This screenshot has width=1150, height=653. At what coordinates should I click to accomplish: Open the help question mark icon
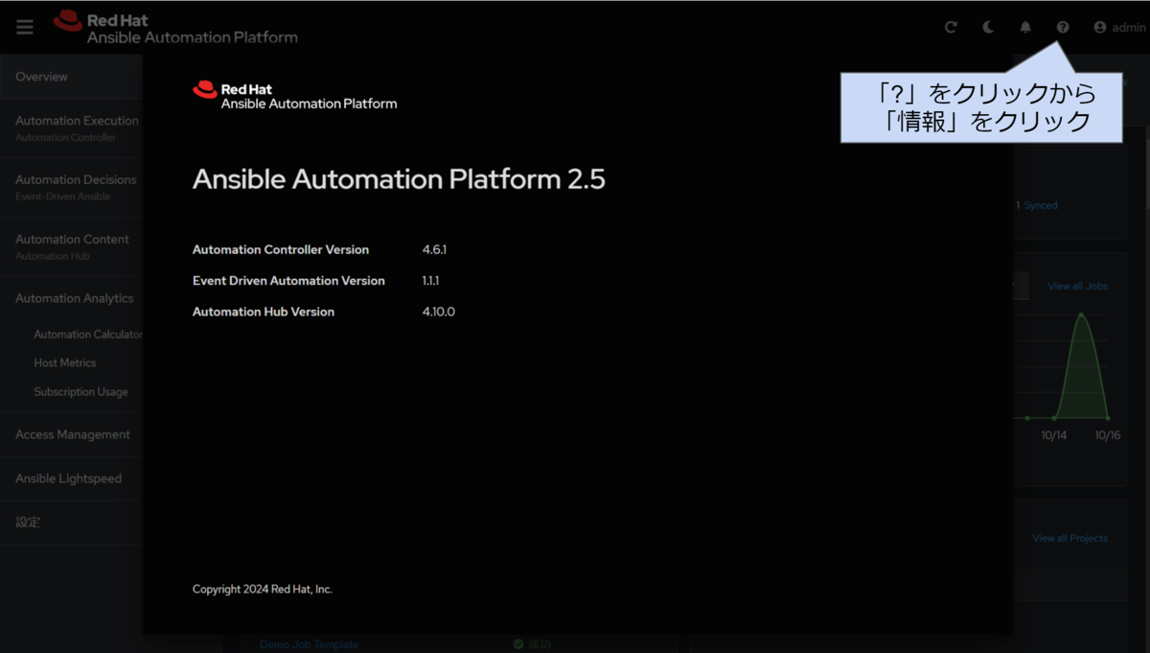1063,27
